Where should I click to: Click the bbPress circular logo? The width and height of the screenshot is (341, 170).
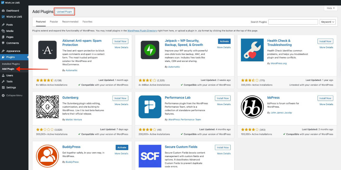point(252,107)
